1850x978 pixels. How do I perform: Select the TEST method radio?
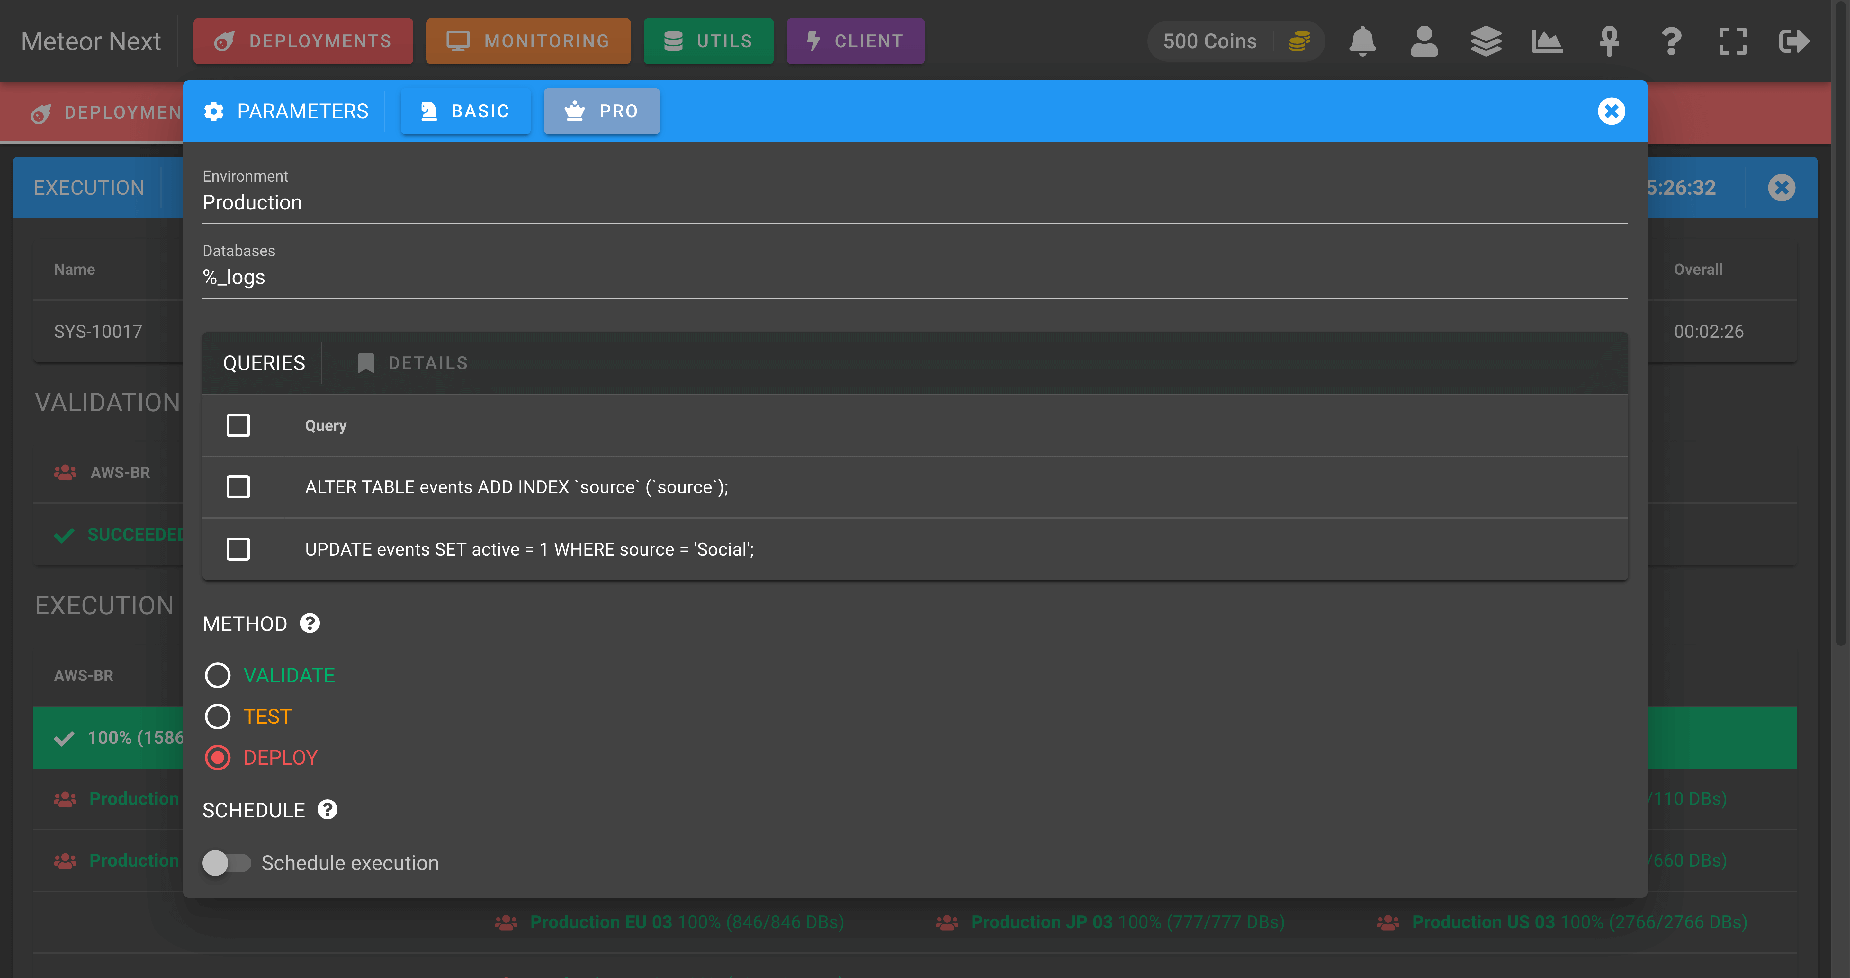218,716
